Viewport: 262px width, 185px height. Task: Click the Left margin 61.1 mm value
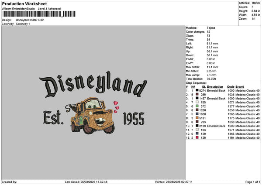click(x=212, y=44)
